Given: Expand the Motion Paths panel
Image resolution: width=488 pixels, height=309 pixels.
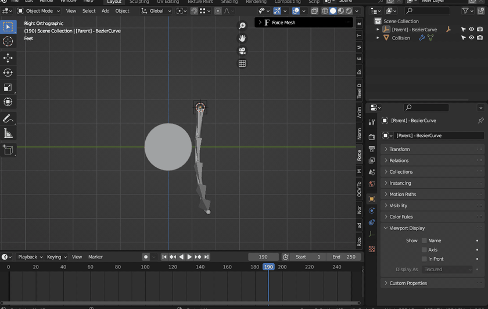Looking at the screenshot, I should [x=433, y=194].
